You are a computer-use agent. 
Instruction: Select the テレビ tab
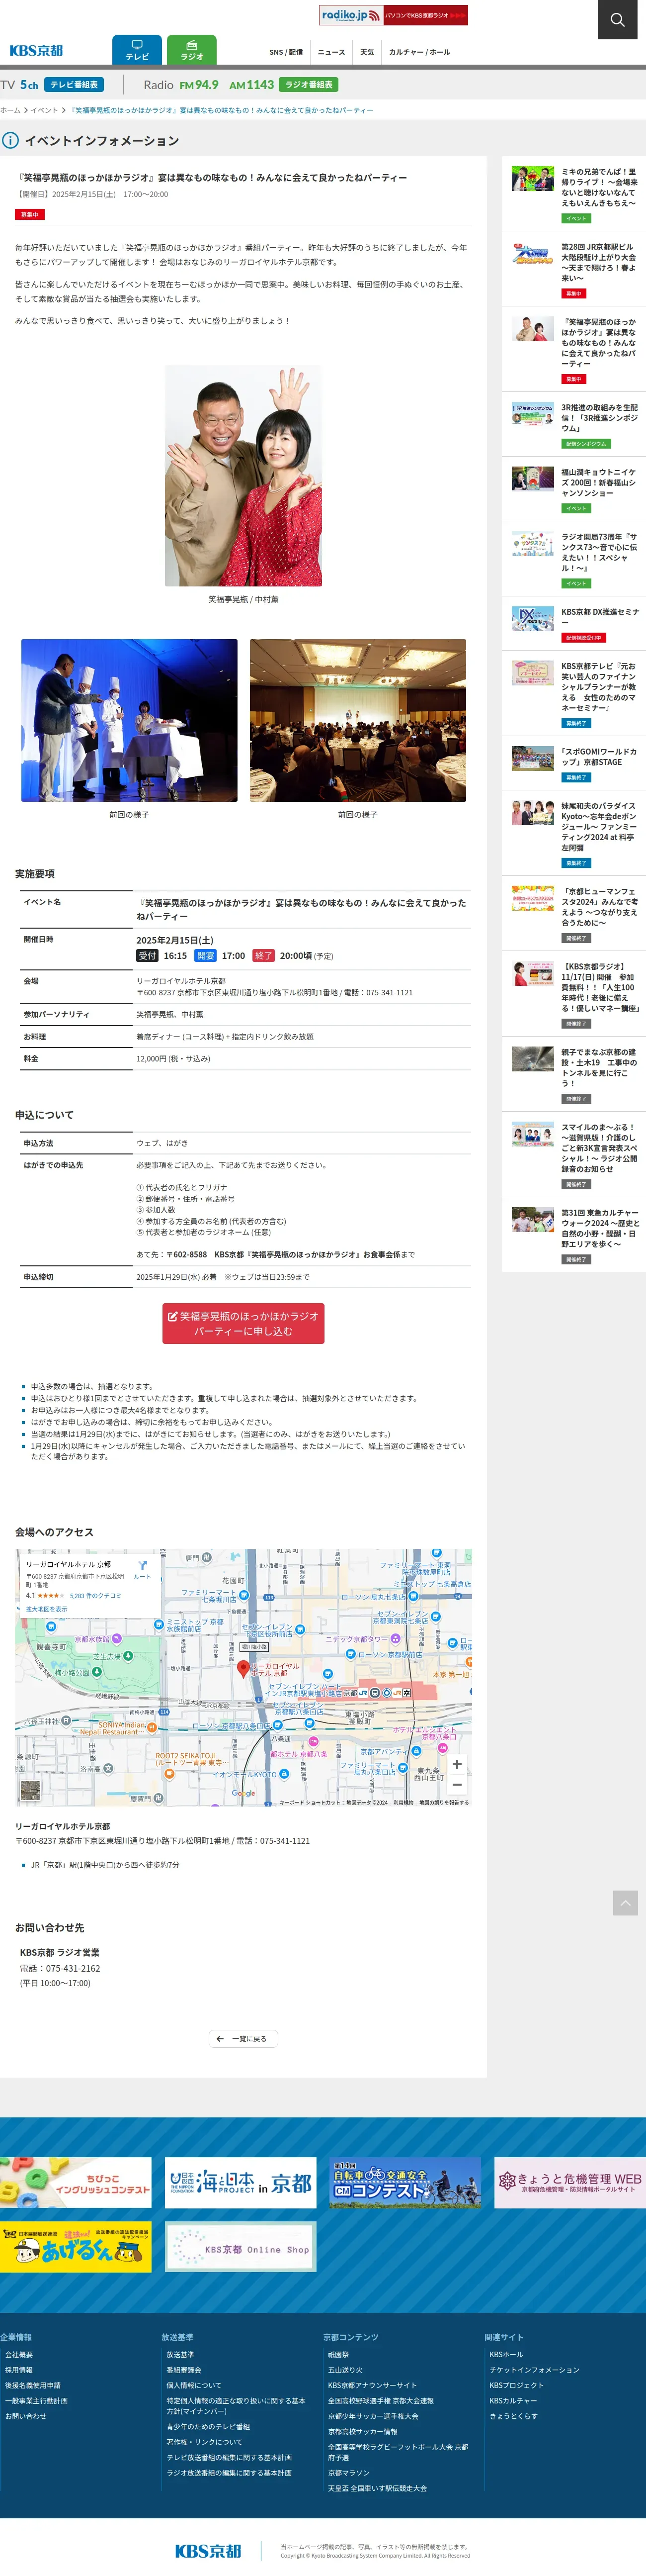(137, 50)
